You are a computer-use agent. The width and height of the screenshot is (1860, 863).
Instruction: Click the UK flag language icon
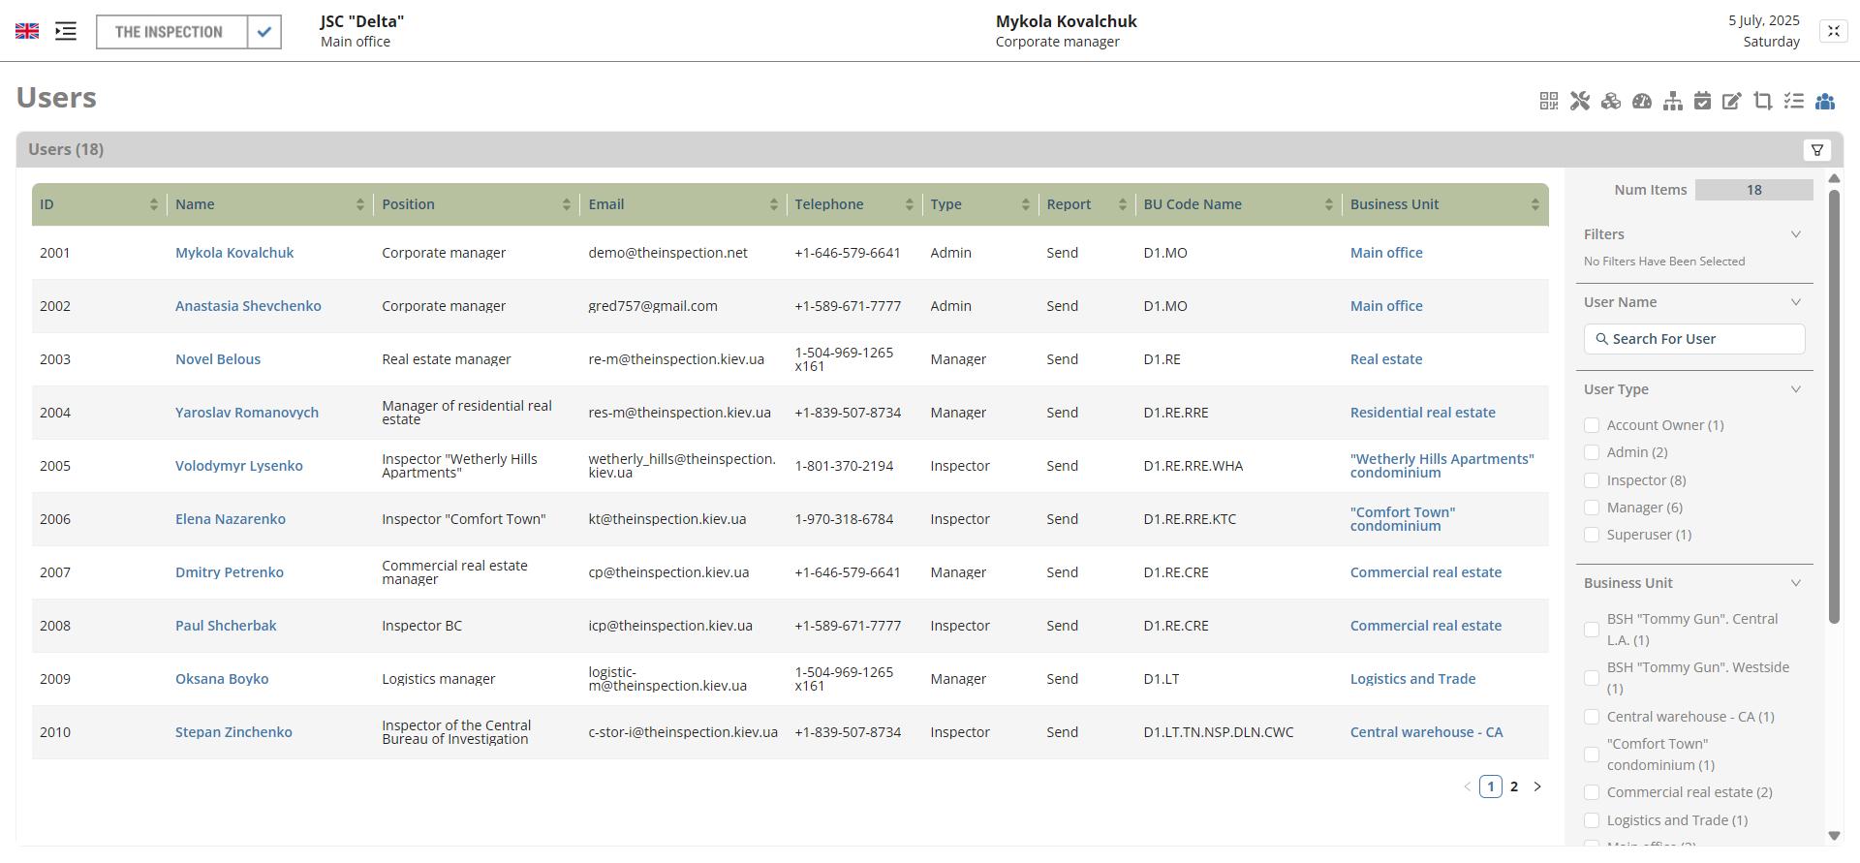[27, 31]
